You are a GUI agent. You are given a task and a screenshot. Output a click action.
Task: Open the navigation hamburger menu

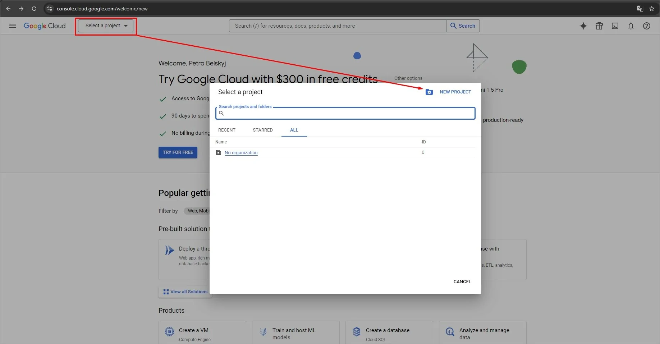click(12, 26)
